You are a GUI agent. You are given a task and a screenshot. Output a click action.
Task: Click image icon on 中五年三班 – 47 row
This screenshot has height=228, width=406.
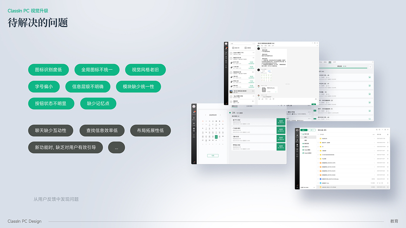pos(370,85)
